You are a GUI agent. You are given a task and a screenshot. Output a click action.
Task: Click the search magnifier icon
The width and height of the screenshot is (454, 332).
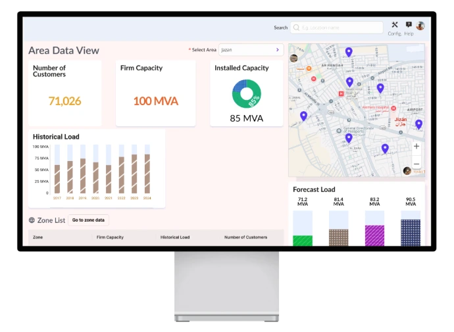pos(297,28)
